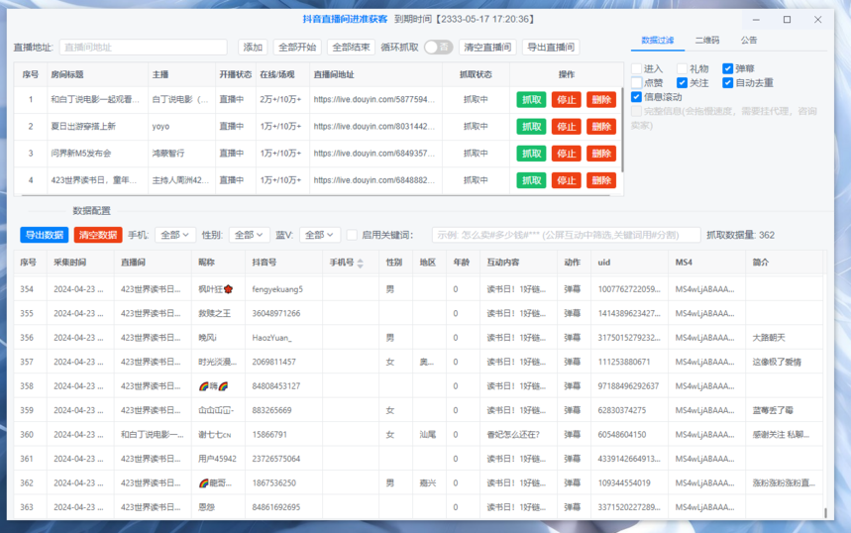Click the 添加 button
851x533 pixels.
point(253,48)
